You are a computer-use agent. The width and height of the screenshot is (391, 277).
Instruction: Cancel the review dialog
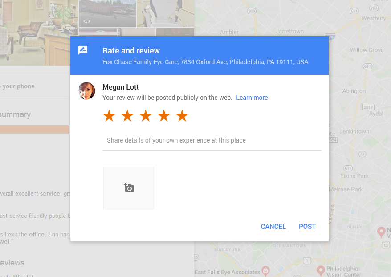point(273,226)
